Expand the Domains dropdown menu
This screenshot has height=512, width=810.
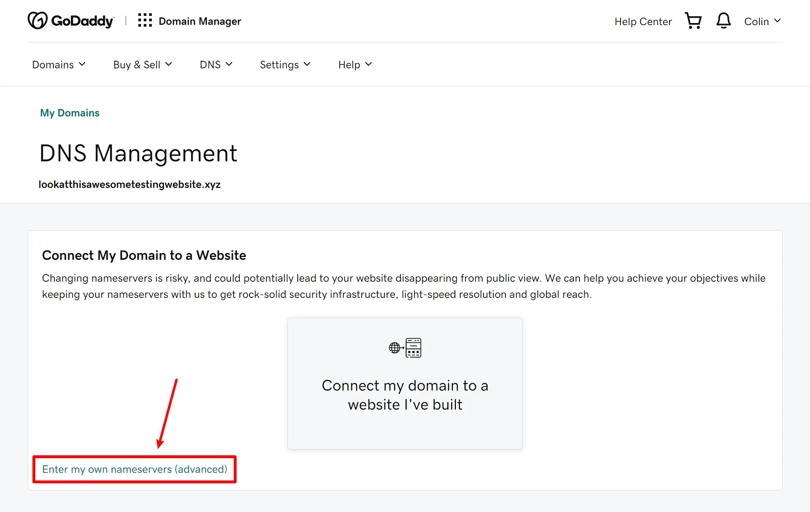point(58,64)
